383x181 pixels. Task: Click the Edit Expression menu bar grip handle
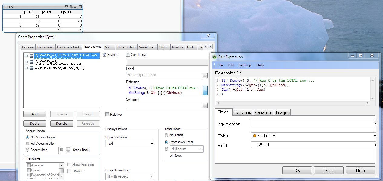click(x=214, y=65)
